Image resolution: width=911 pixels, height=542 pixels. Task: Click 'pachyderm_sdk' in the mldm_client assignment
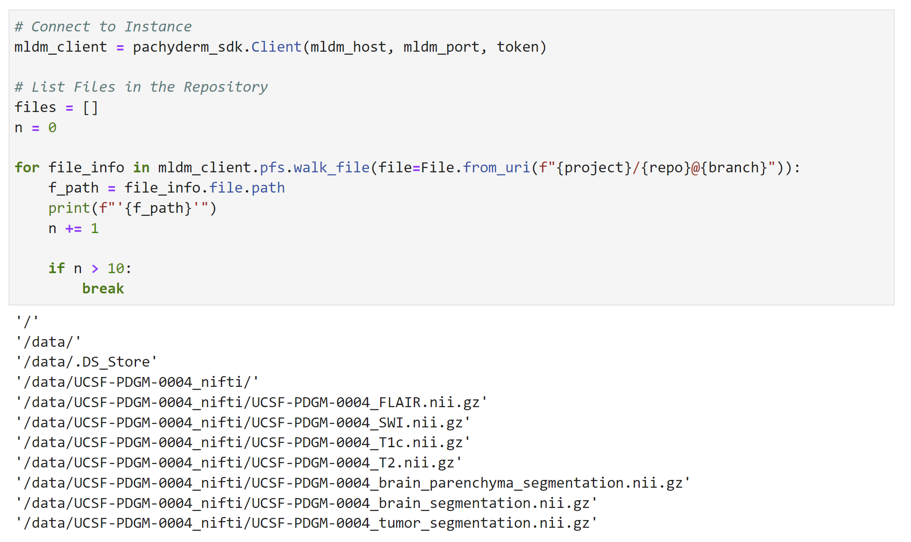pyautogui.click(x=188, y=47)
